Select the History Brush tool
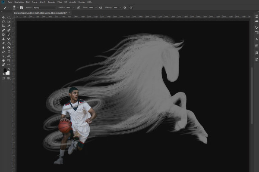The image size is (259, 172). (9, 39)
